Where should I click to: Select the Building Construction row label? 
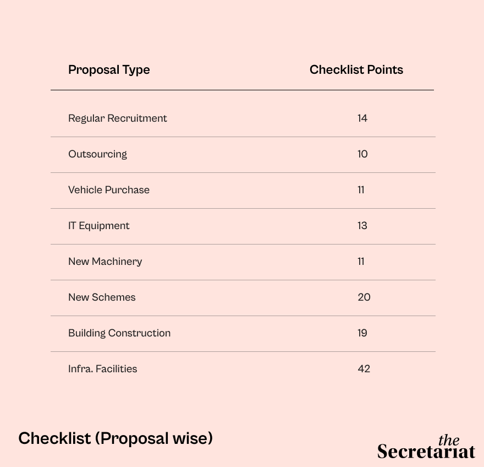119,333
